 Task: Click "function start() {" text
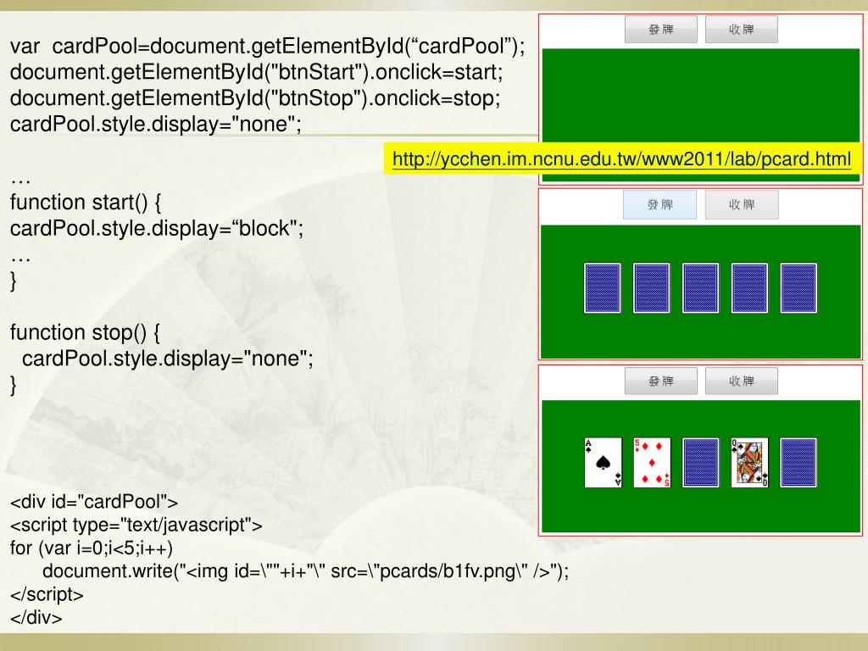(86, 203)
